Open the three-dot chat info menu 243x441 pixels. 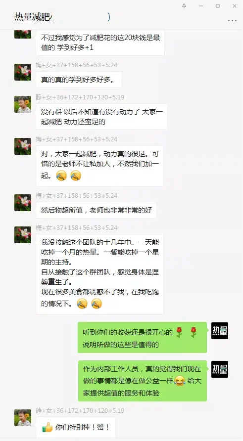232,21
